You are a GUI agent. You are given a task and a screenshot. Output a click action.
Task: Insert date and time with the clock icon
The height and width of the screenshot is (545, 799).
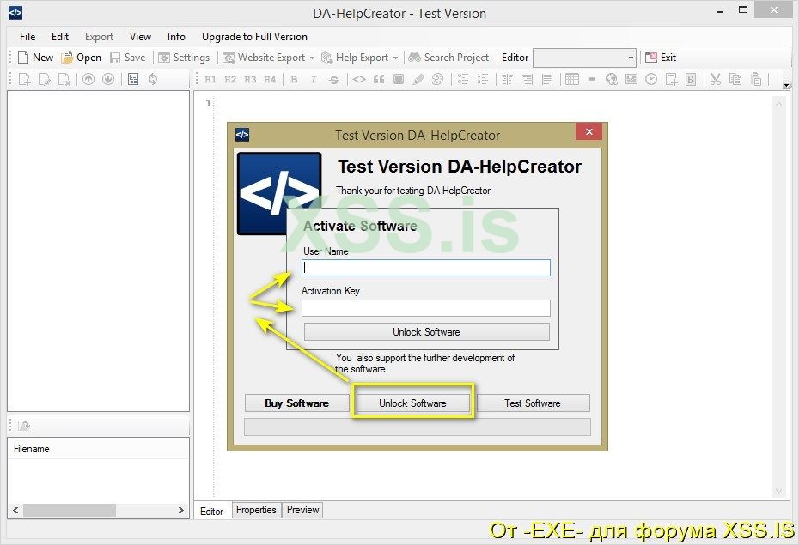(651, 79)
